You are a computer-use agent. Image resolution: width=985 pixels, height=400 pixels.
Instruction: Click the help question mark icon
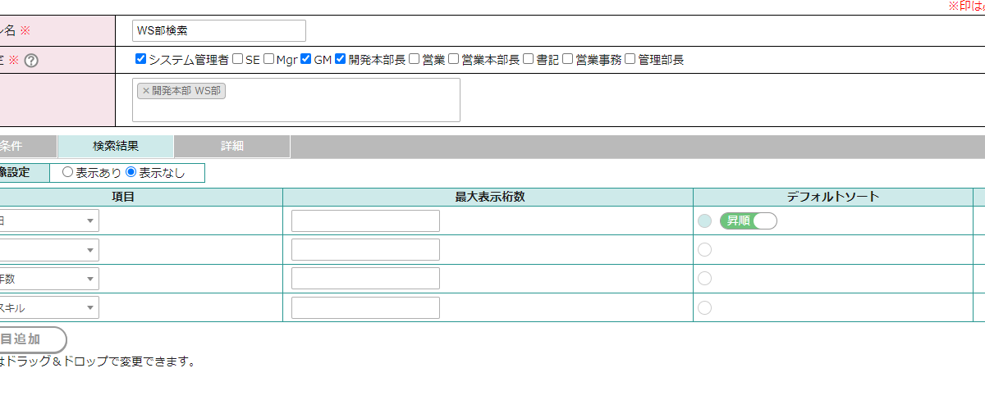pyautogui.click(x=31, y=60)
